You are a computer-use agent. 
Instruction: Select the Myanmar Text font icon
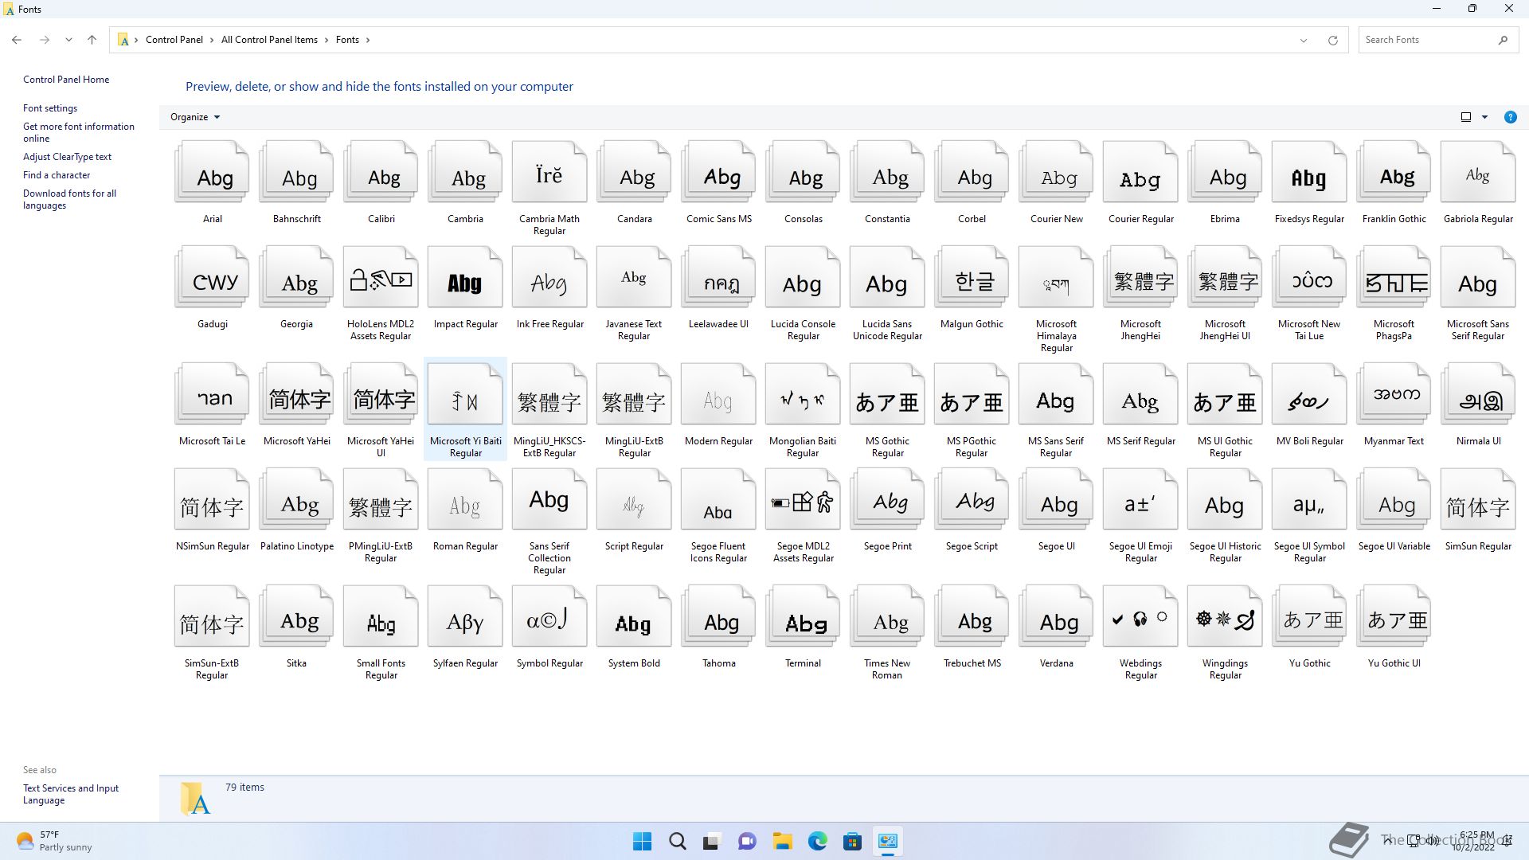[x=1394, y=394]
